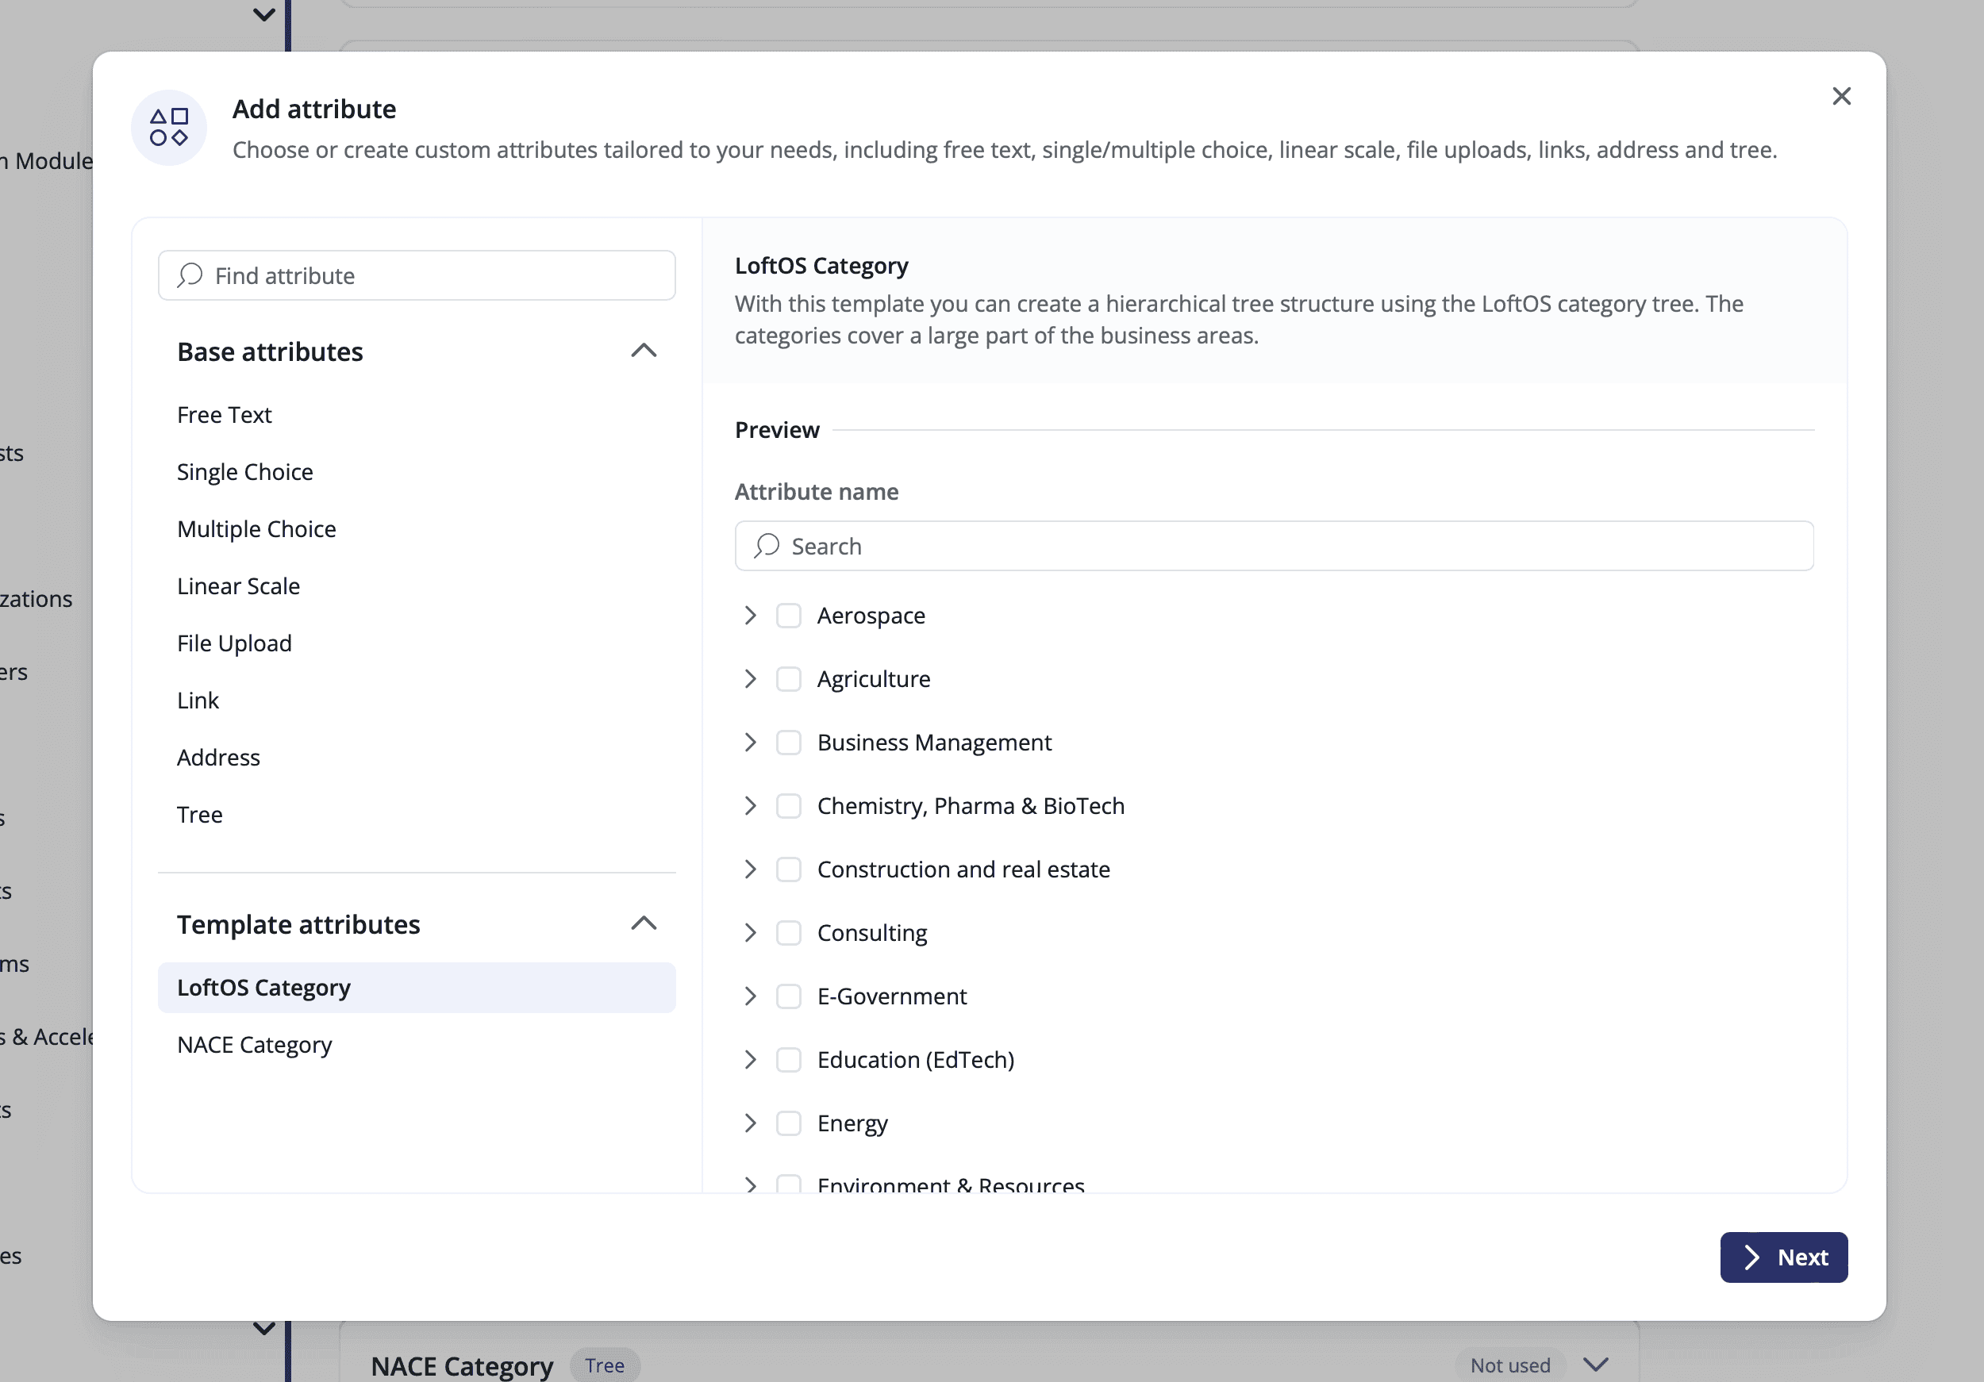1984x1382 pixels.
Task: Expand Construction and real estate node
Action: pyautogui.click(x=750, y=869)
